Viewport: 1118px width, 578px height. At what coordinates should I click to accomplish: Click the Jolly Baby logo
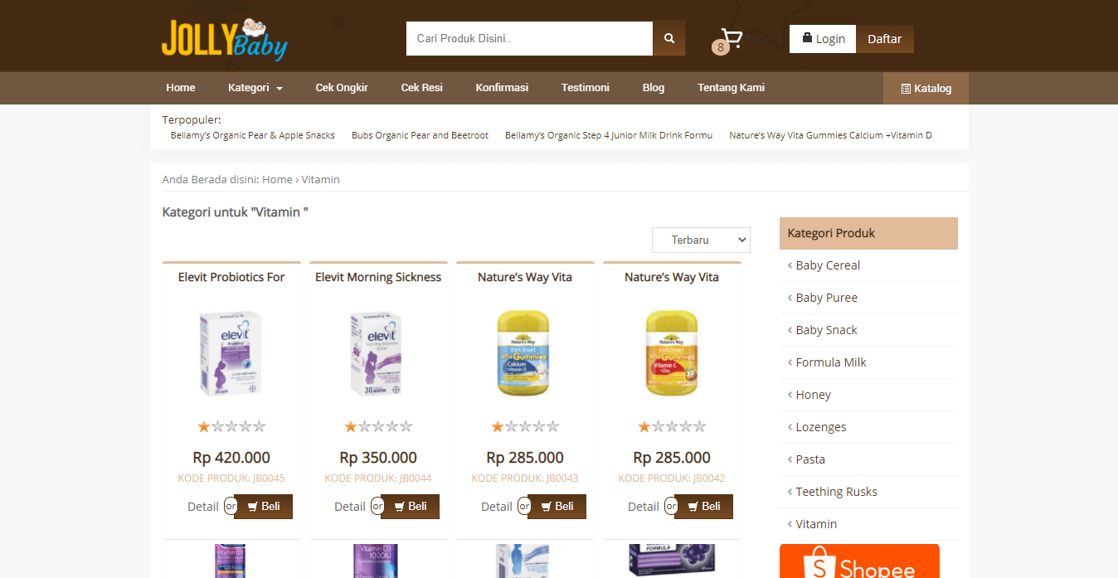[224, 38]
